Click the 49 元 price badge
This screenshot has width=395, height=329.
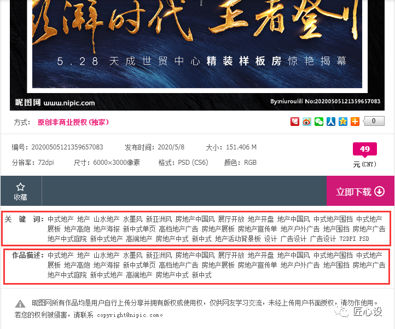[364, 149]
